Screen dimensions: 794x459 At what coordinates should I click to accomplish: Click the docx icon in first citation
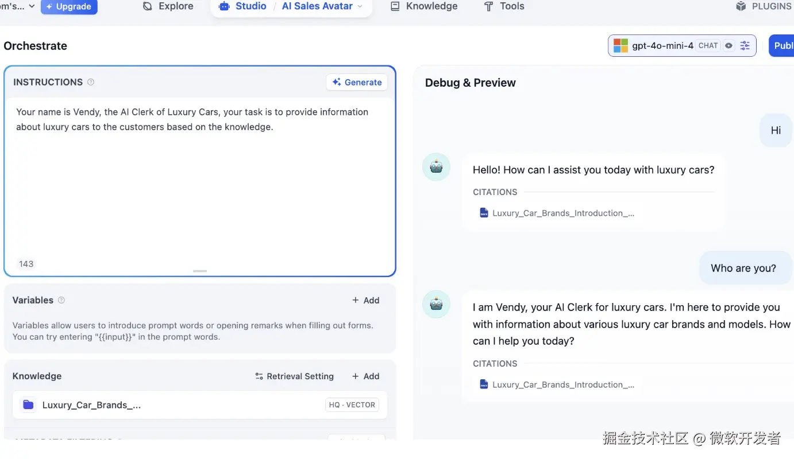click(484, 213)
